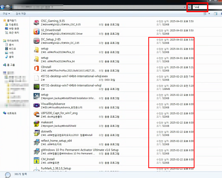Select the LBP3200_Capt_for_win7_eng icon

click(36, 115)
